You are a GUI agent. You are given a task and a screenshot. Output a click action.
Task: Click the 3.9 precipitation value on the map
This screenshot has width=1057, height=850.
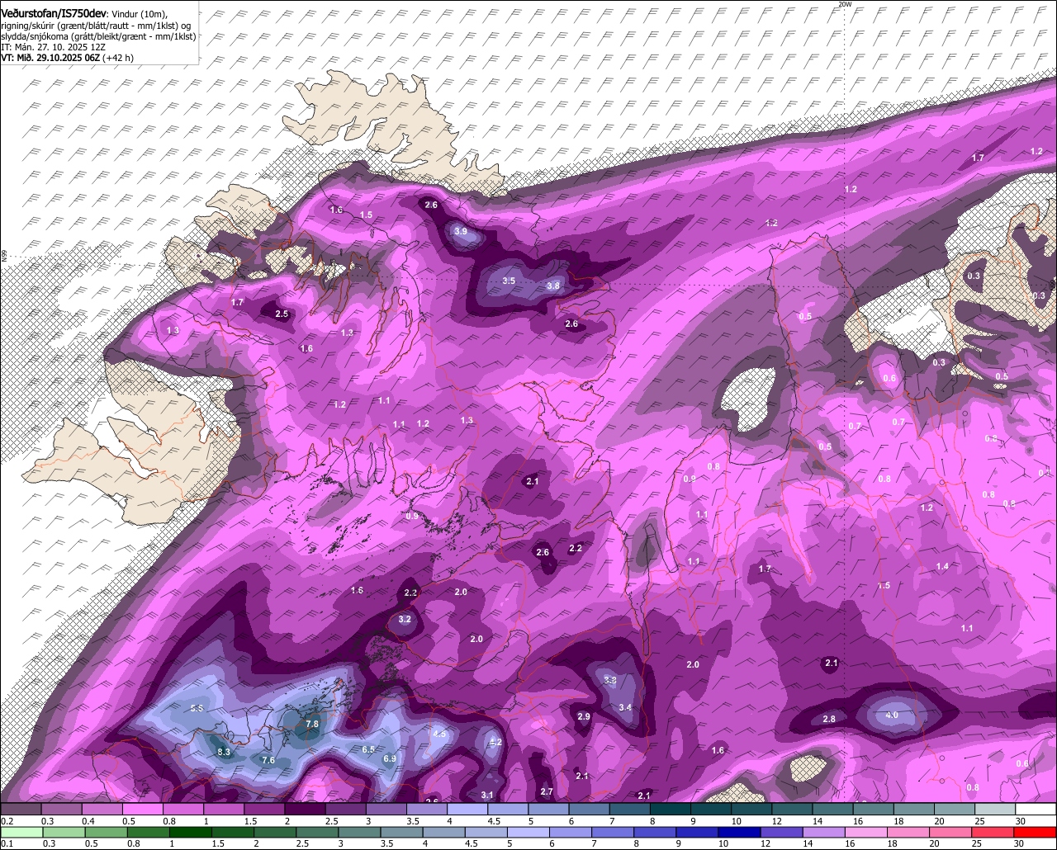[x=461, y=232]
